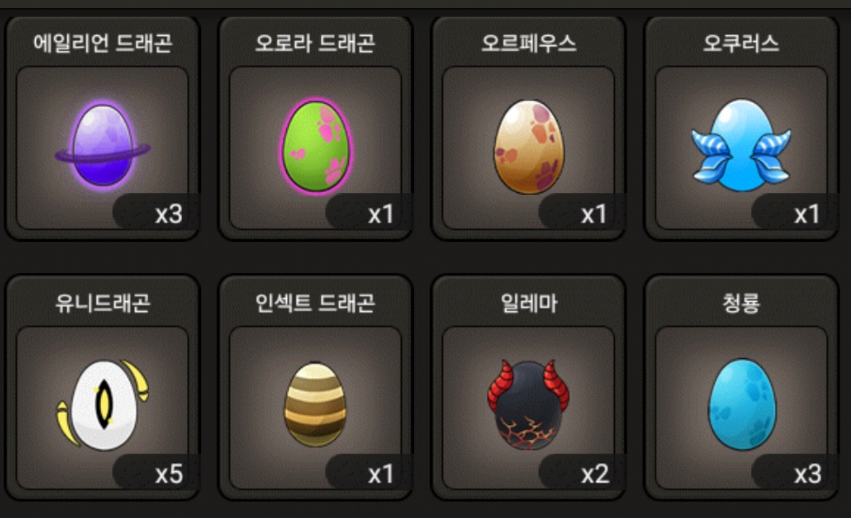Tap the x5 count badge on 유니드래곤
This screenshot has width=851, height=518.
click(155, 473)
